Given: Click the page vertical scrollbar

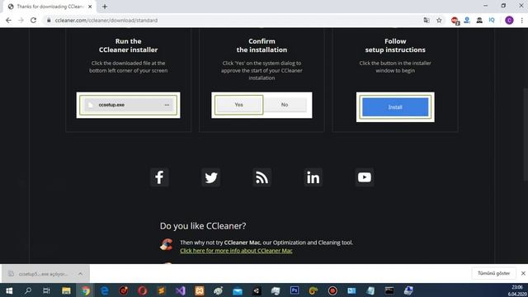Looking at the screenshot, I should 526,134.
